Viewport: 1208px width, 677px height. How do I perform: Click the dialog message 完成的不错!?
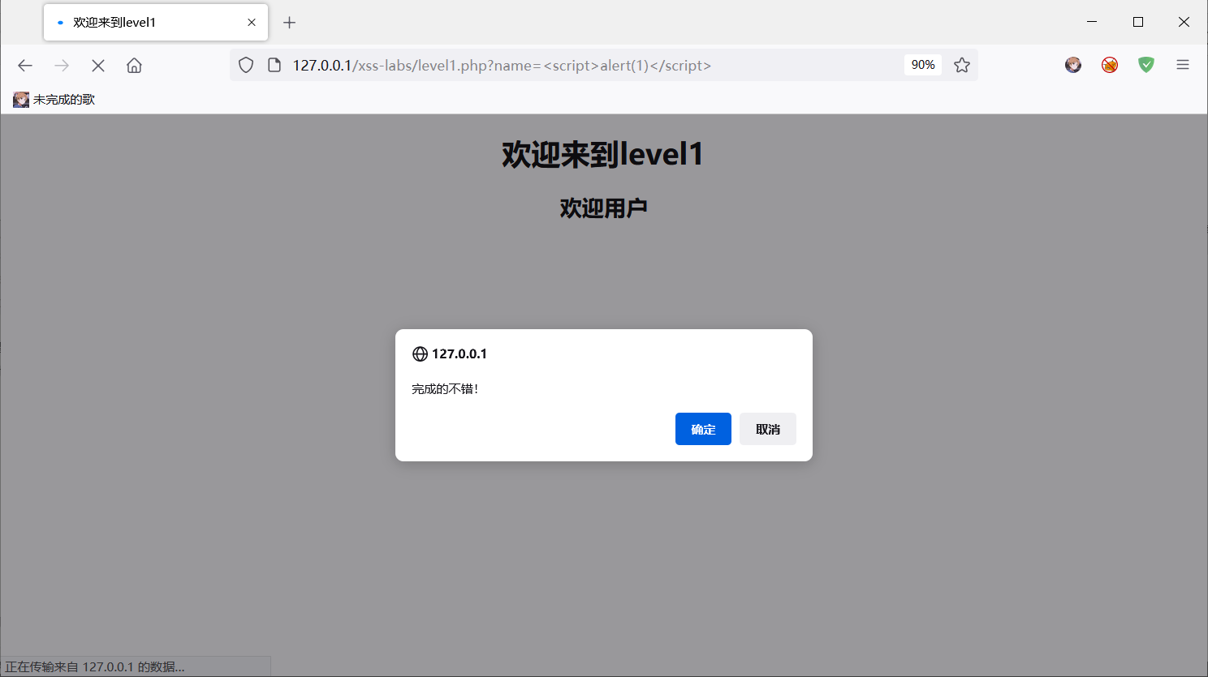(445, 389)
